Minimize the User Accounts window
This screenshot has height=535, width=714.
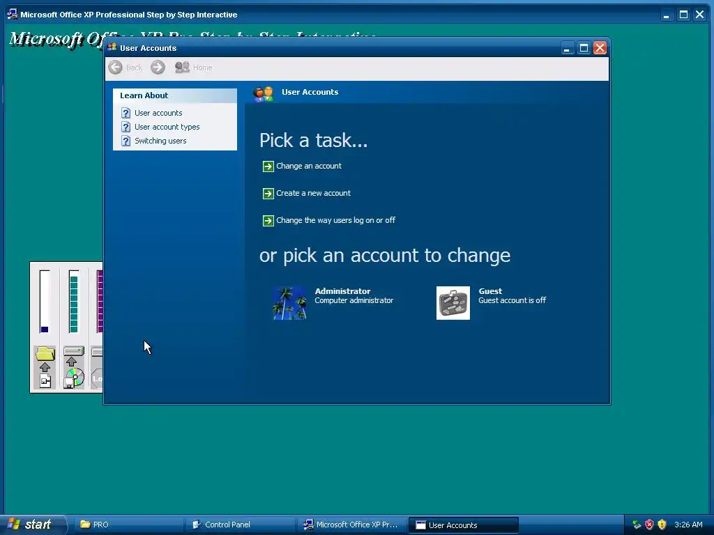[x=566, y=48]
